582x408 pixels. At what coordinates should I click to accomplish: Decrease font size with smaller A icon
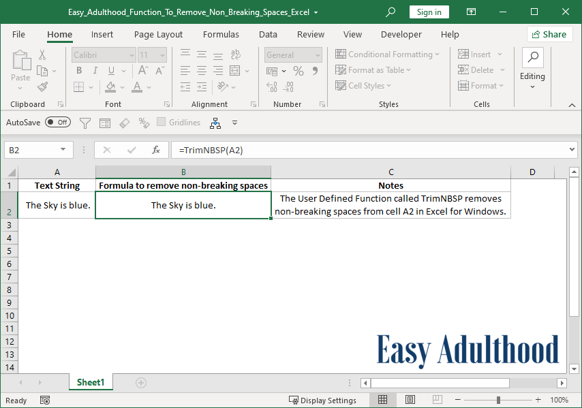160,70
